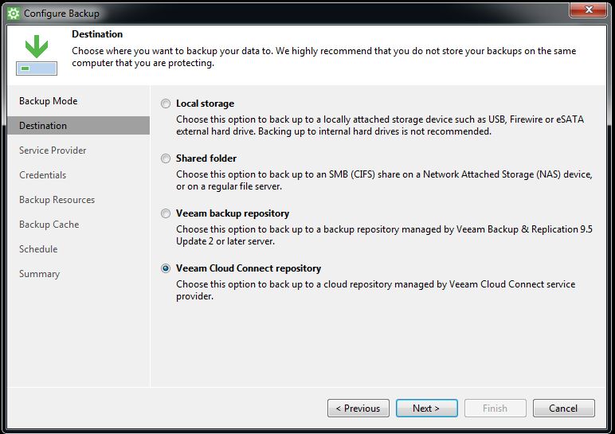The width and height of the screenshot is (615, 434).
Task: Select Backup Cache in sidebar
Action: pos(49,225)
